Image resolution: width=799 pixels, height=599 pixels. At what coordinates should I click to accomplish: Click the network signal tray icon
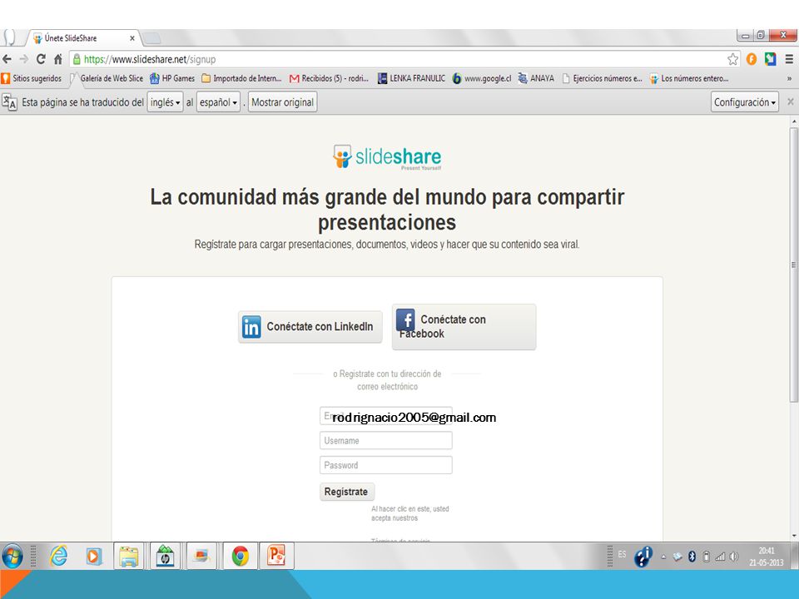tap(720, 557)
